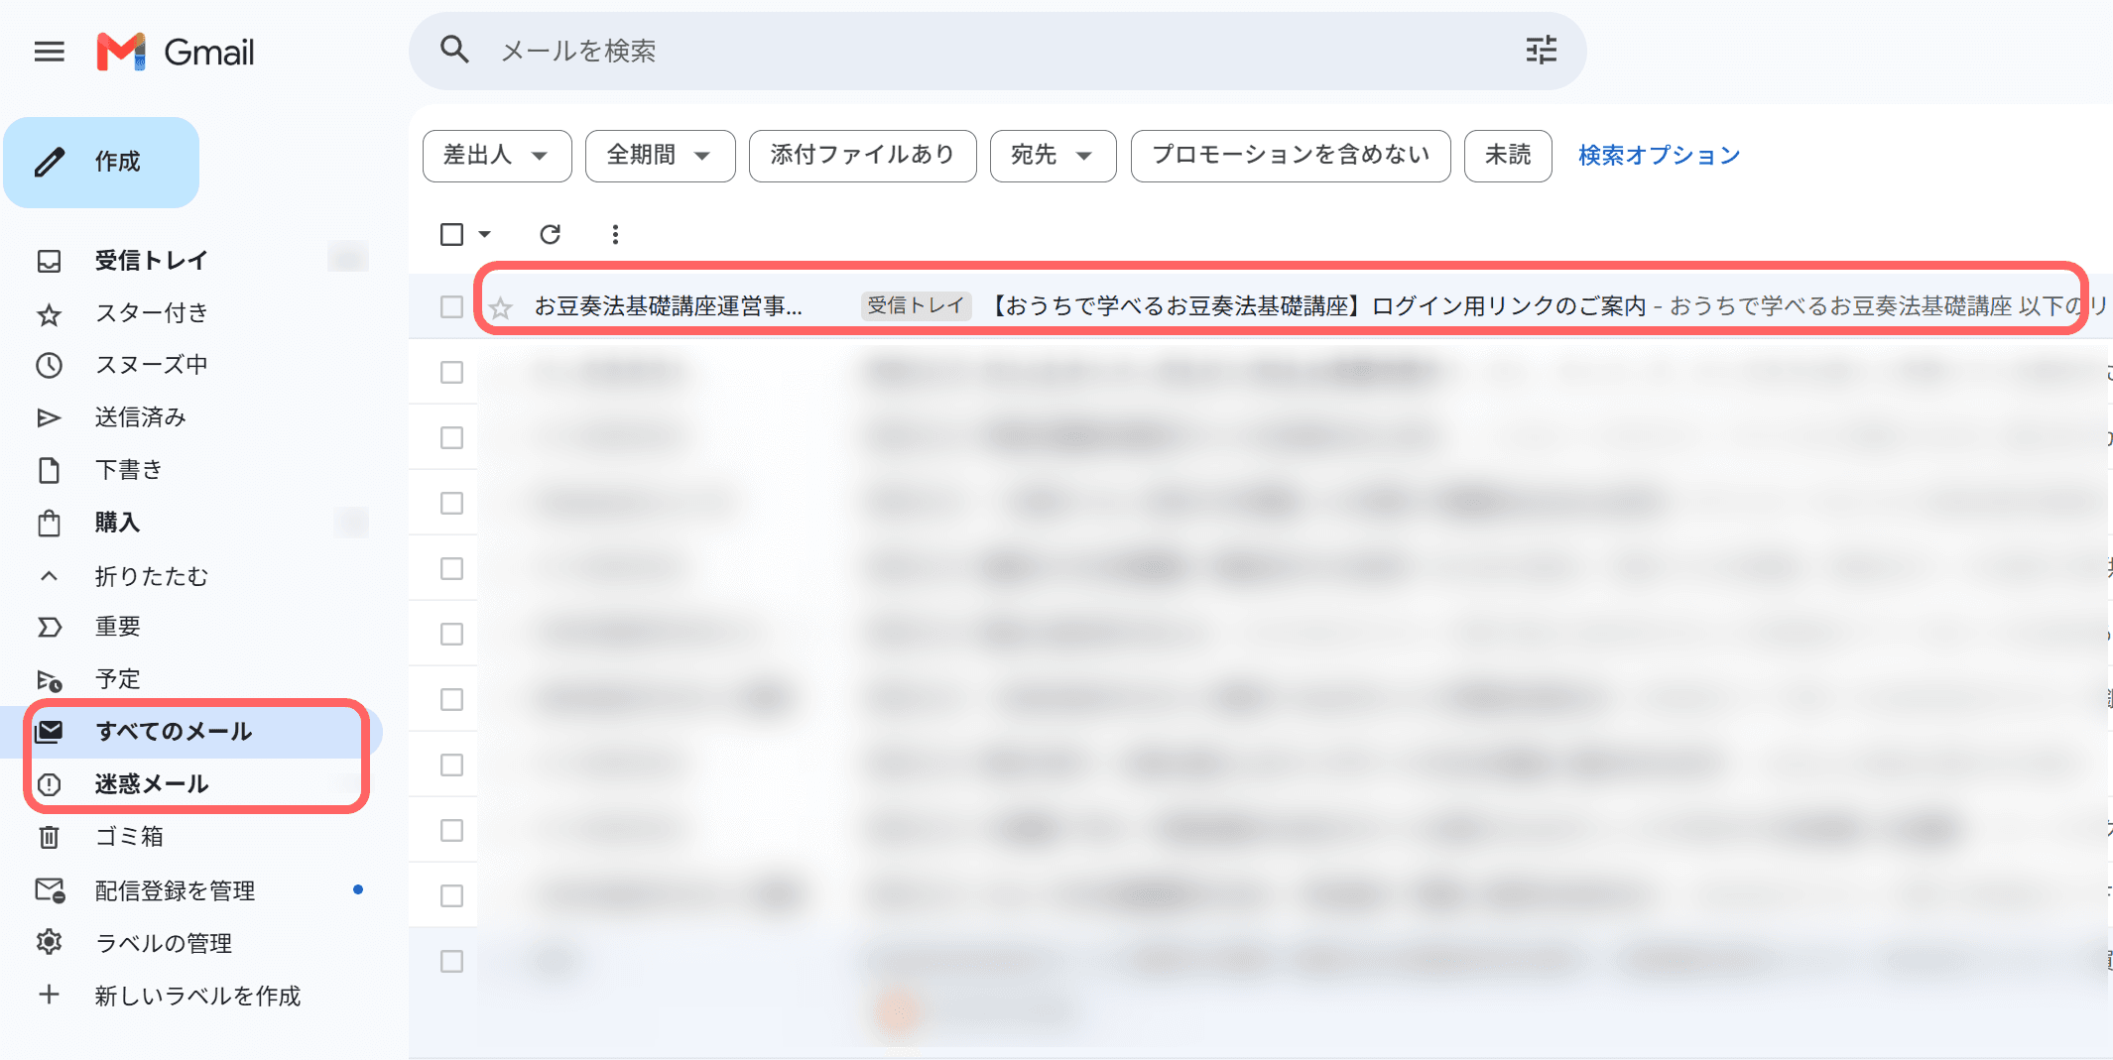The width and height of the screenshot is (2113, 1060).
Task: Toggle プロモーションを含めない filter chip
Action: [1291, 156]
